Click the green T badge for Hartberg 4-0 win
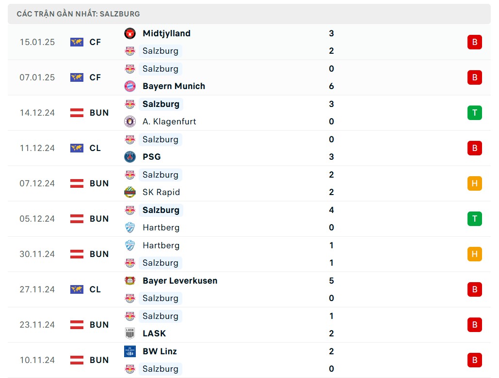This screenshot has height=378, width=499. point(474,219)
